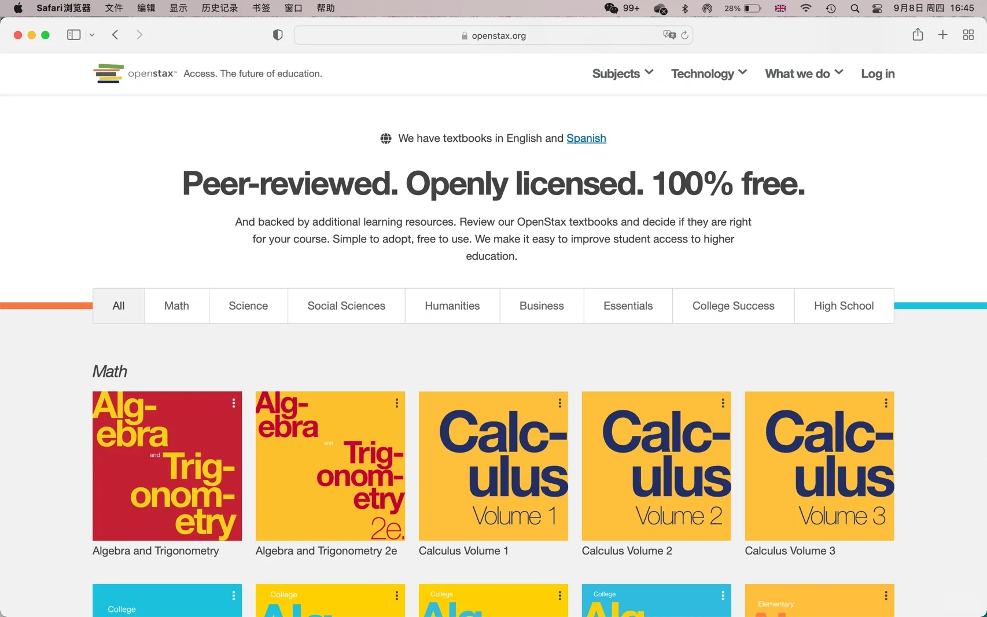Click the AirDrop/hotspot icon in menu bar

[x=707, y=8]
